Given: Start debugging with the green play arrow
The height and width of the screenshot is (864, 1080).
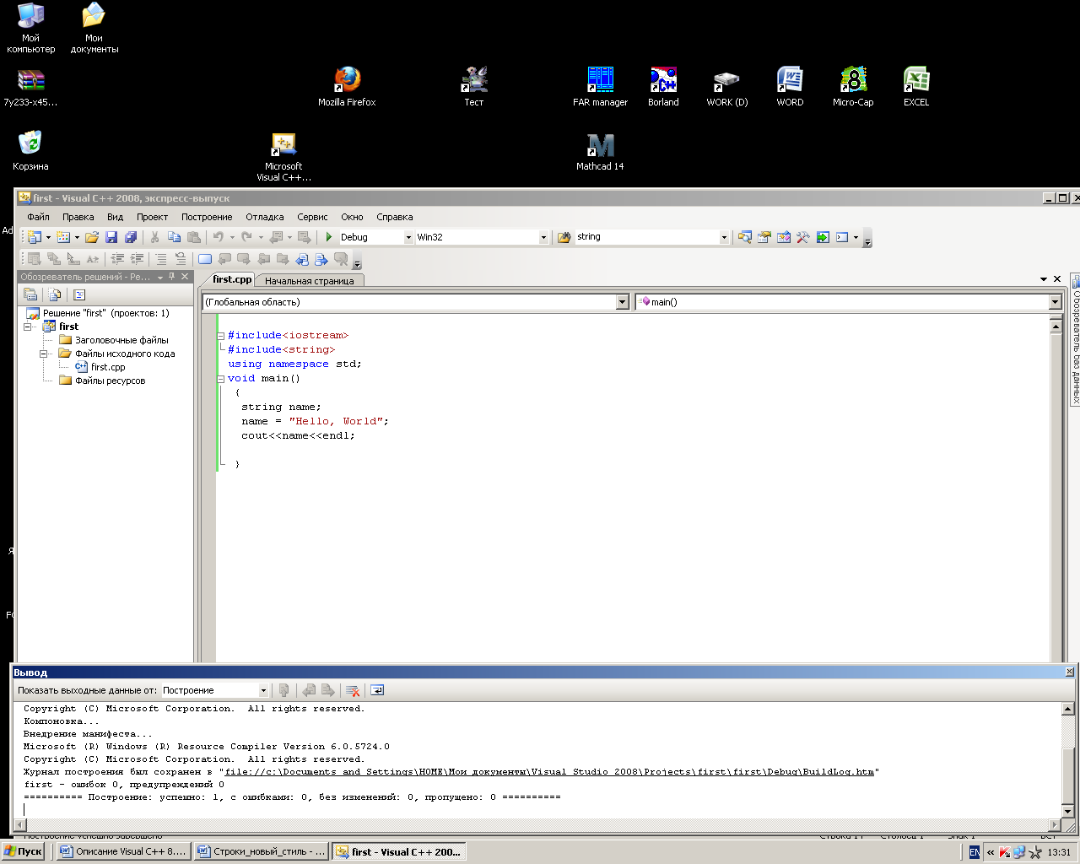Looking at the screenshot, I should click(x=329, y=237).
